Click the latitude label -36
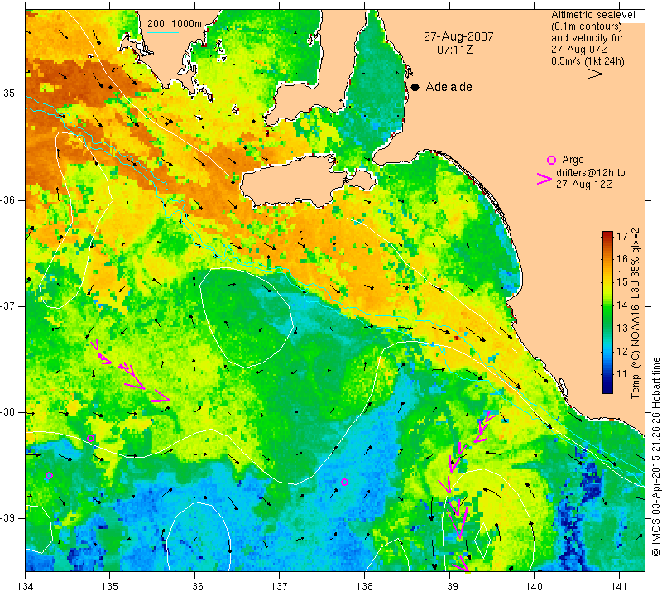 (8, 199)
